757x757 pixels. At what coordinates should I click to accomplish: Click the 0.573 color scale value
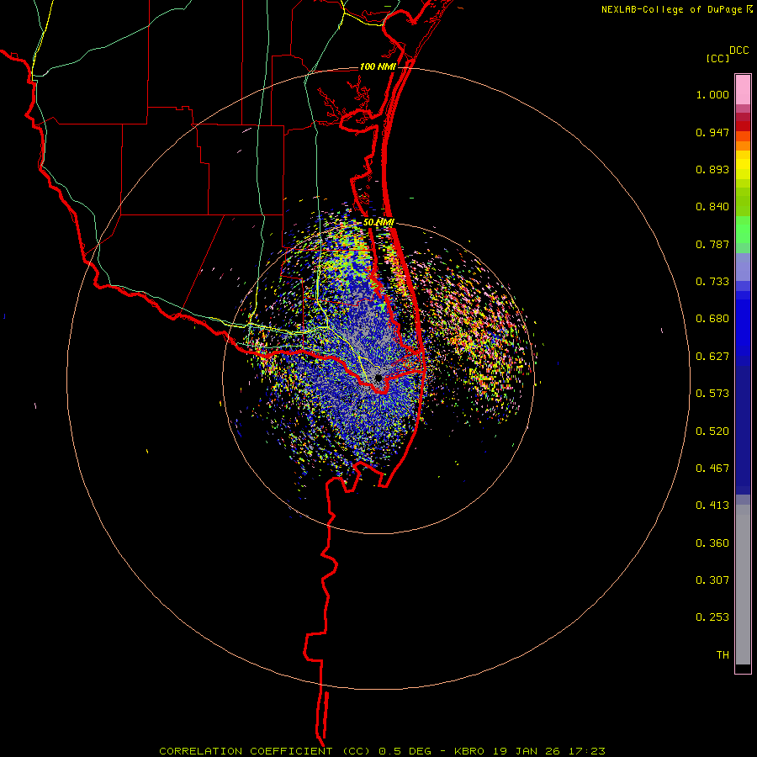click(x=712, y=394)
